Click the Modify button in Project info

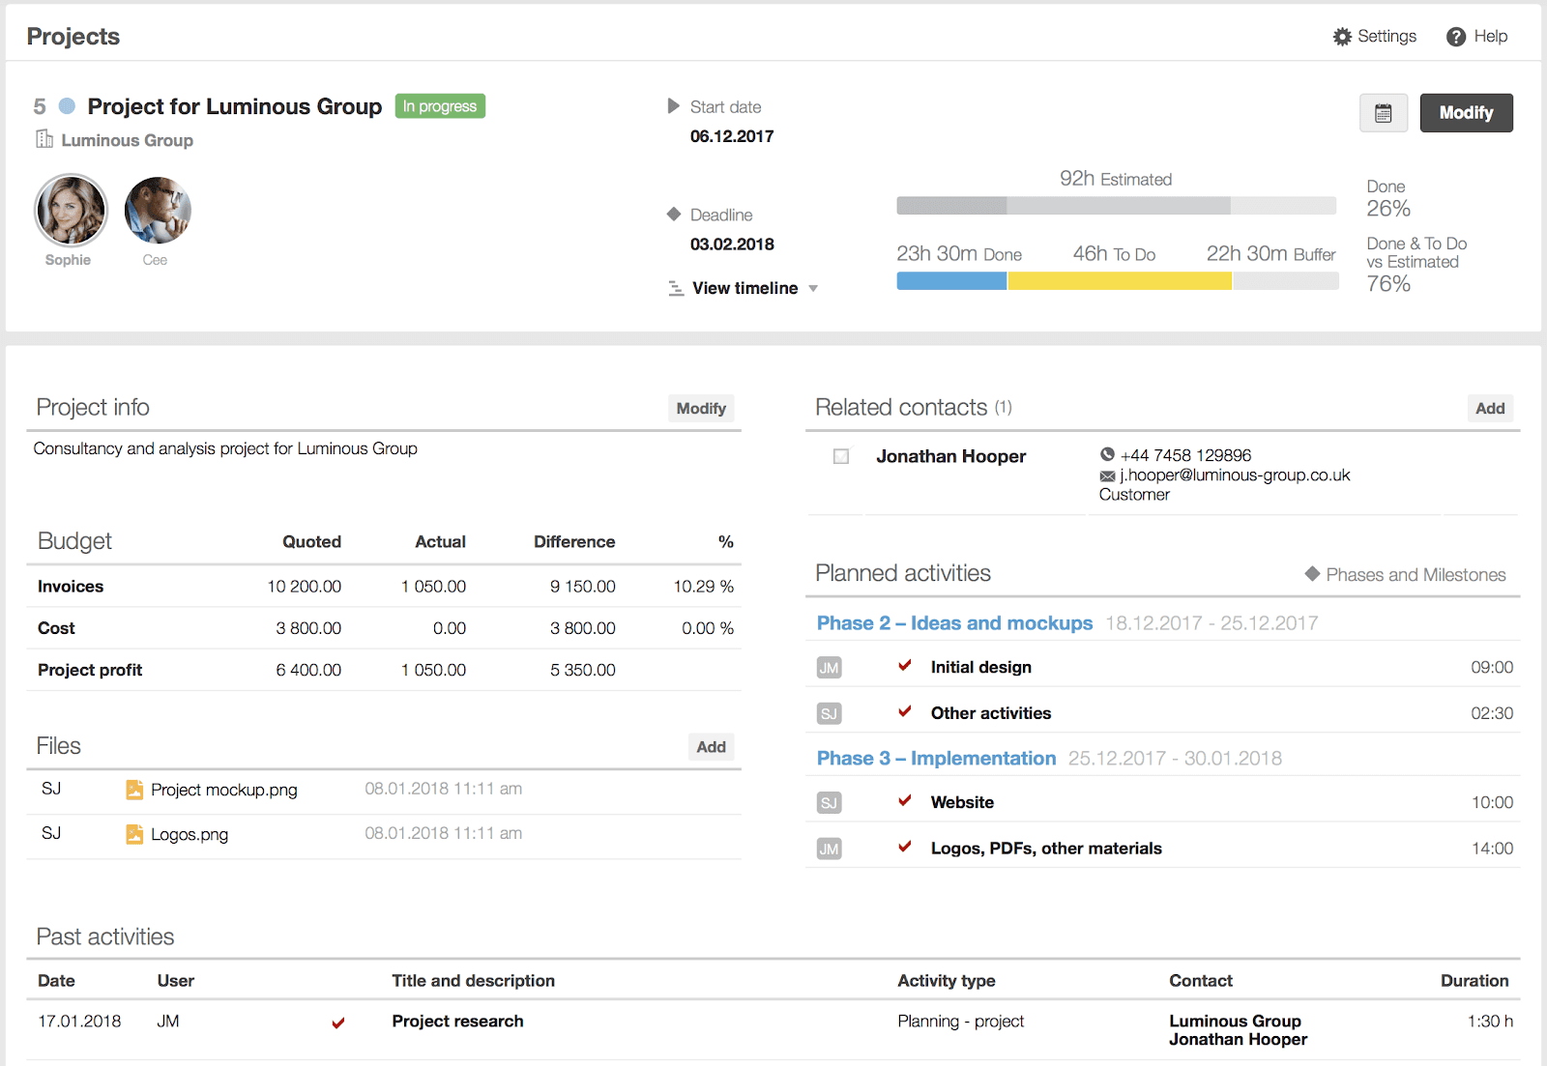pyautogui.click(x=700, y=409)
